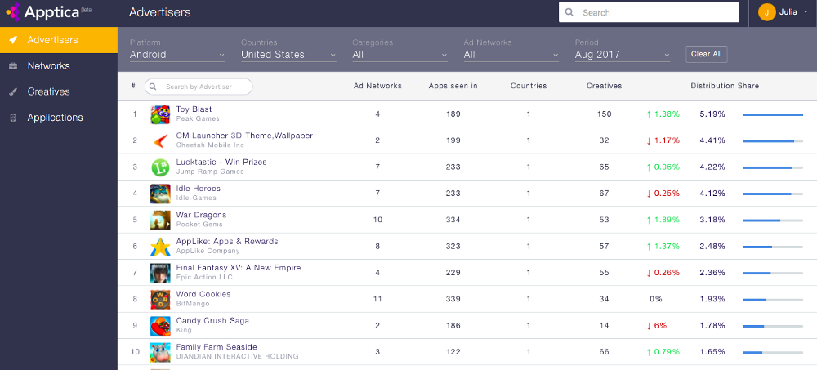Click the Toy Blast distribution share bar
Image resolution: width=817 pixels, height=370 pixels.
pyautogui.click(x=773, y=114)
